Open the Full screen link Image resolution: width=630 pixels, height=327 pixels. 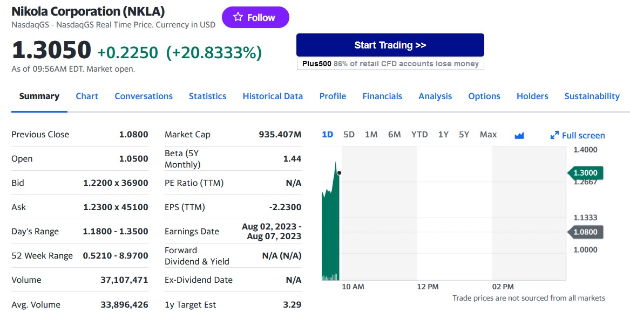(583, 135)
